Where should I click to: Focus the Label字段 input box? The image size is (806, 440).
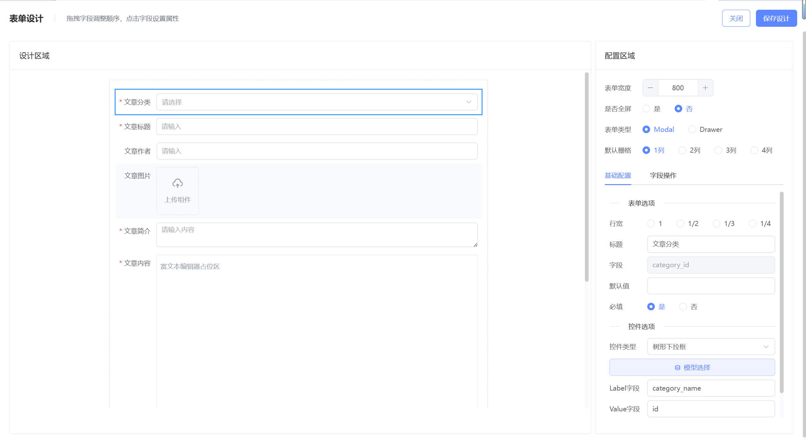(711, 388)
